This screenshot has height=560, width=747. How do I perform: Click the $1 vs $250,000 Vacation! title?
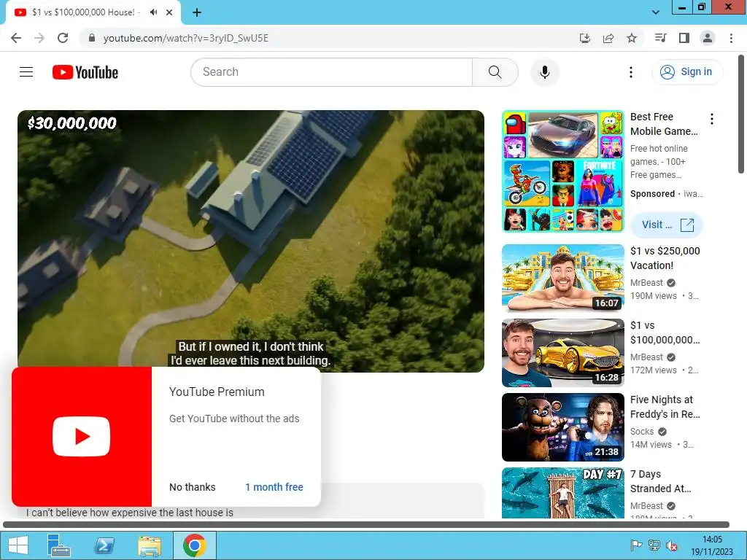[x=665, y=258]
